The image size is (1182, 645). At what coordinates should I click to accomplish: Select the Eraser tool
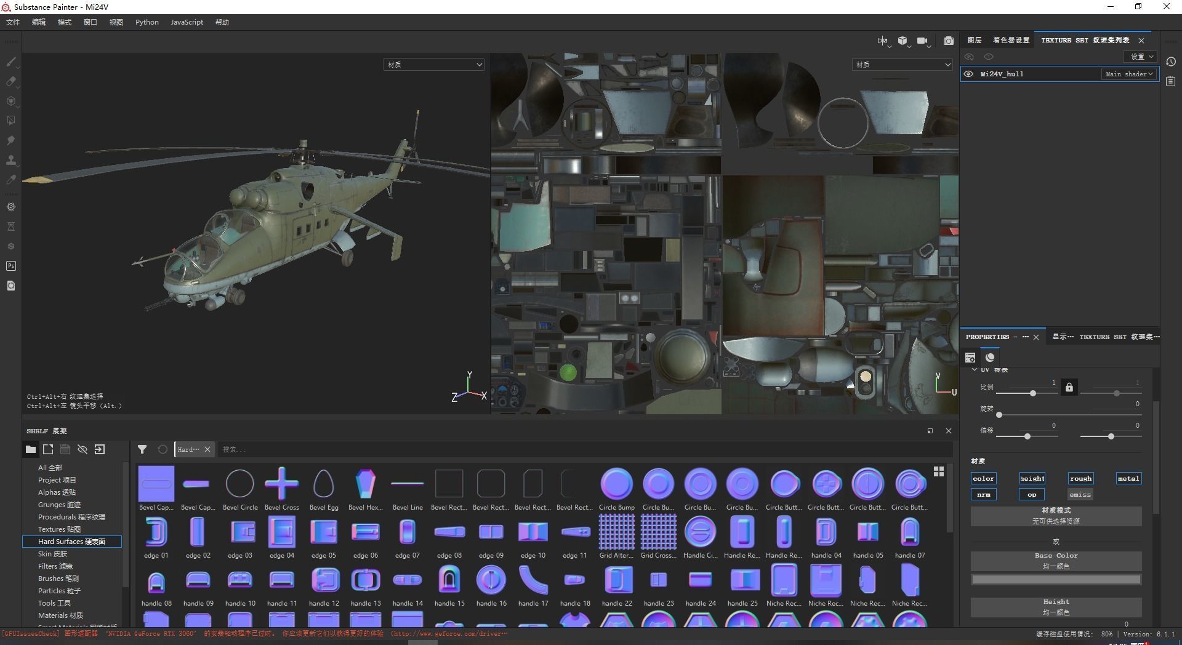[11, 81]
